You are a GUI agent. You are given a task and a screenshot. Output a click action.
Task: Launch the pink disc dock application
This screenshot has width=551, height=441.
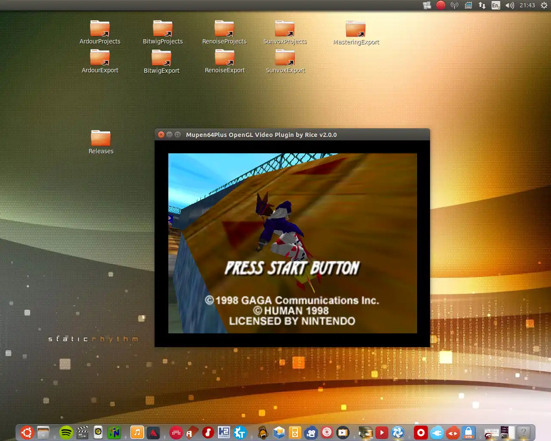pyautogui.click(x=327, y=432)
